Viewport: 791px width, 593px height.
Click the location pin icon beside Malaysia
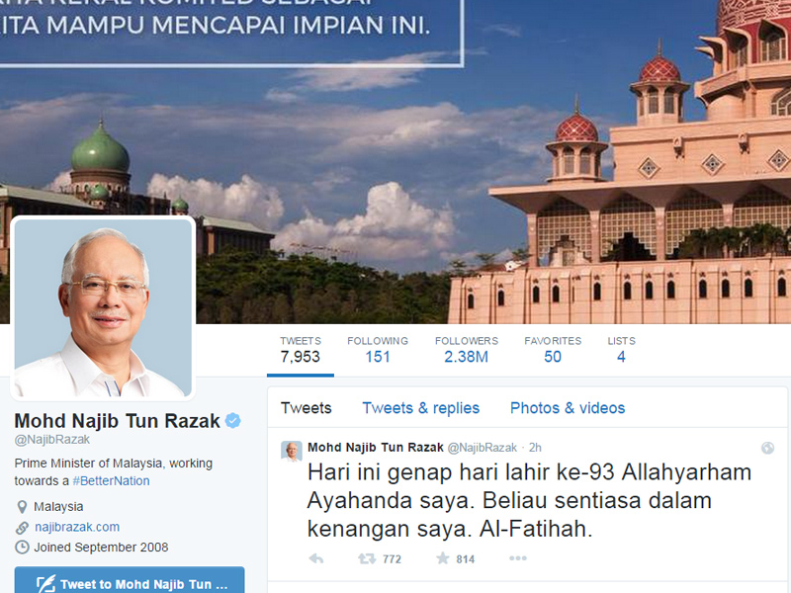[x=22, y=507]
